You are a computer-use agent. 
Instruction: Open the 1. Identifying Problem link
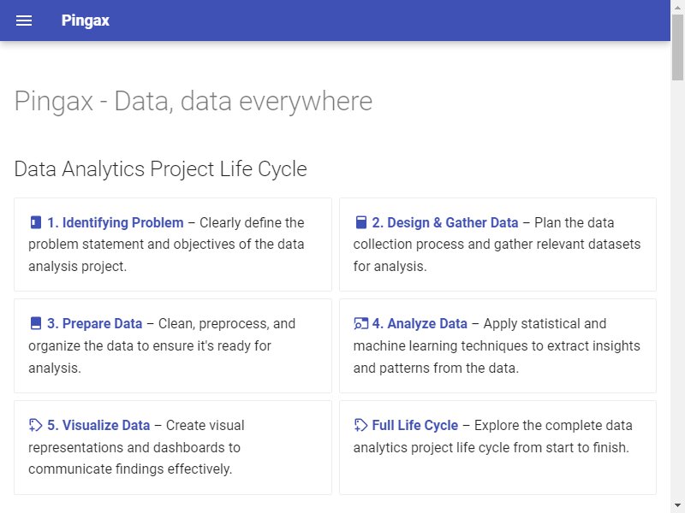point(116,222)
